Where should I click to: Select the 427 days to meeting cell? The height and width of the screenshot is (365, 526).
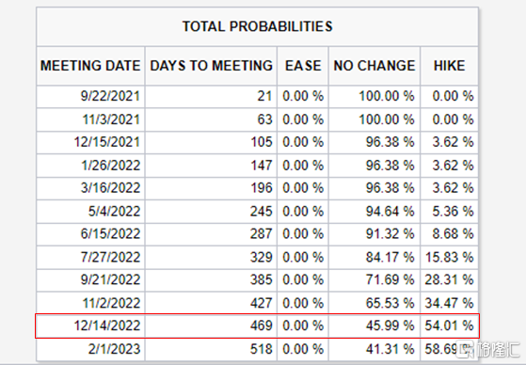pyautogui.click(x=211, y=303)
